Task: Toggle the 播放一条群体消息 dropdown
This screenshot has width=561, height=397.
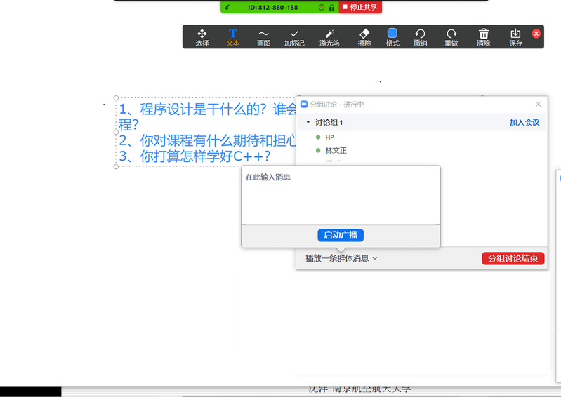Action: coord(341,258)
